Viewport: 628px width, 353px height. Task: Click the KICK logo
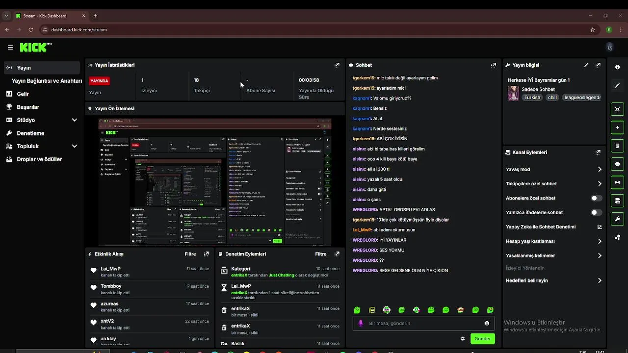tap(35, 48)
